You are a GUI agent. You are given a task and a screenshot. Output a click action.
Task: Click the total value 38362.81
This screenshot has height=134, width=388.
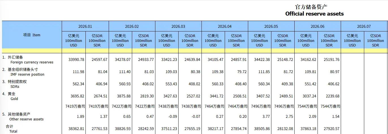(x=76, y=129)
